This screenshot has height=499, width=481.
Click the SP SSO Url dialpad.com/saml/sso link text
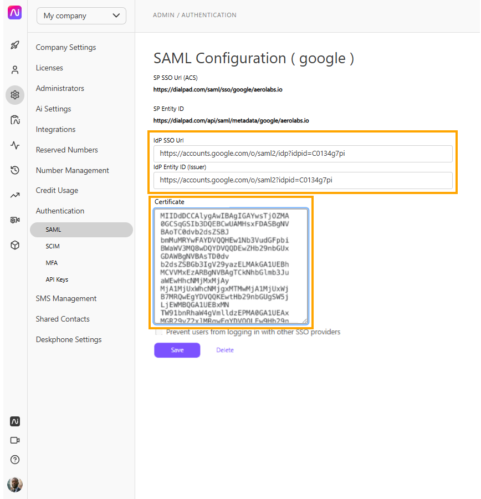tap(218, 89)
